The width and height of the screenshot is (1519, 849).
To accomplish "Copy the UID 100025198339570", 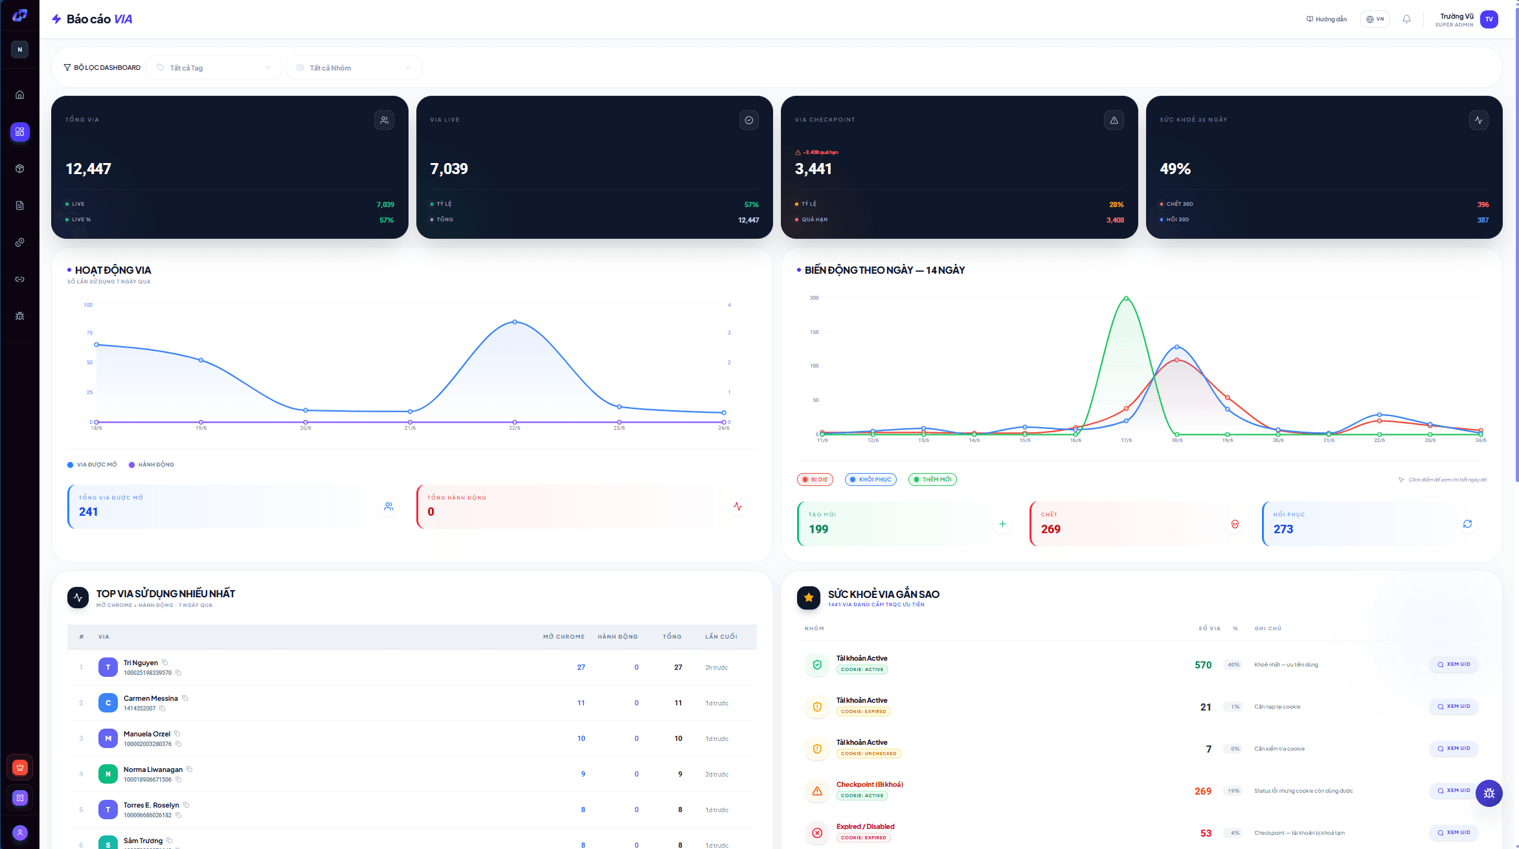I will point(178,673).
